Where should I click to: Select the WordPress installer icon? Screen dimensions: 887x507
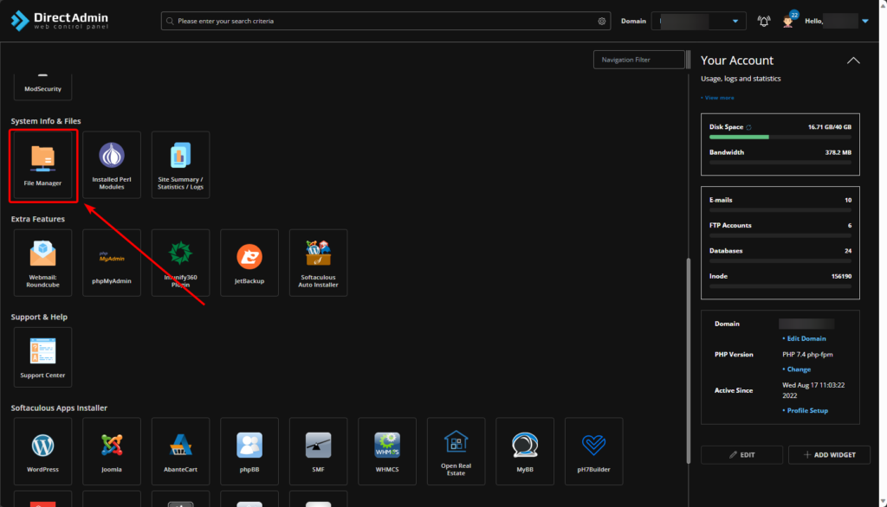pos(42,451)
